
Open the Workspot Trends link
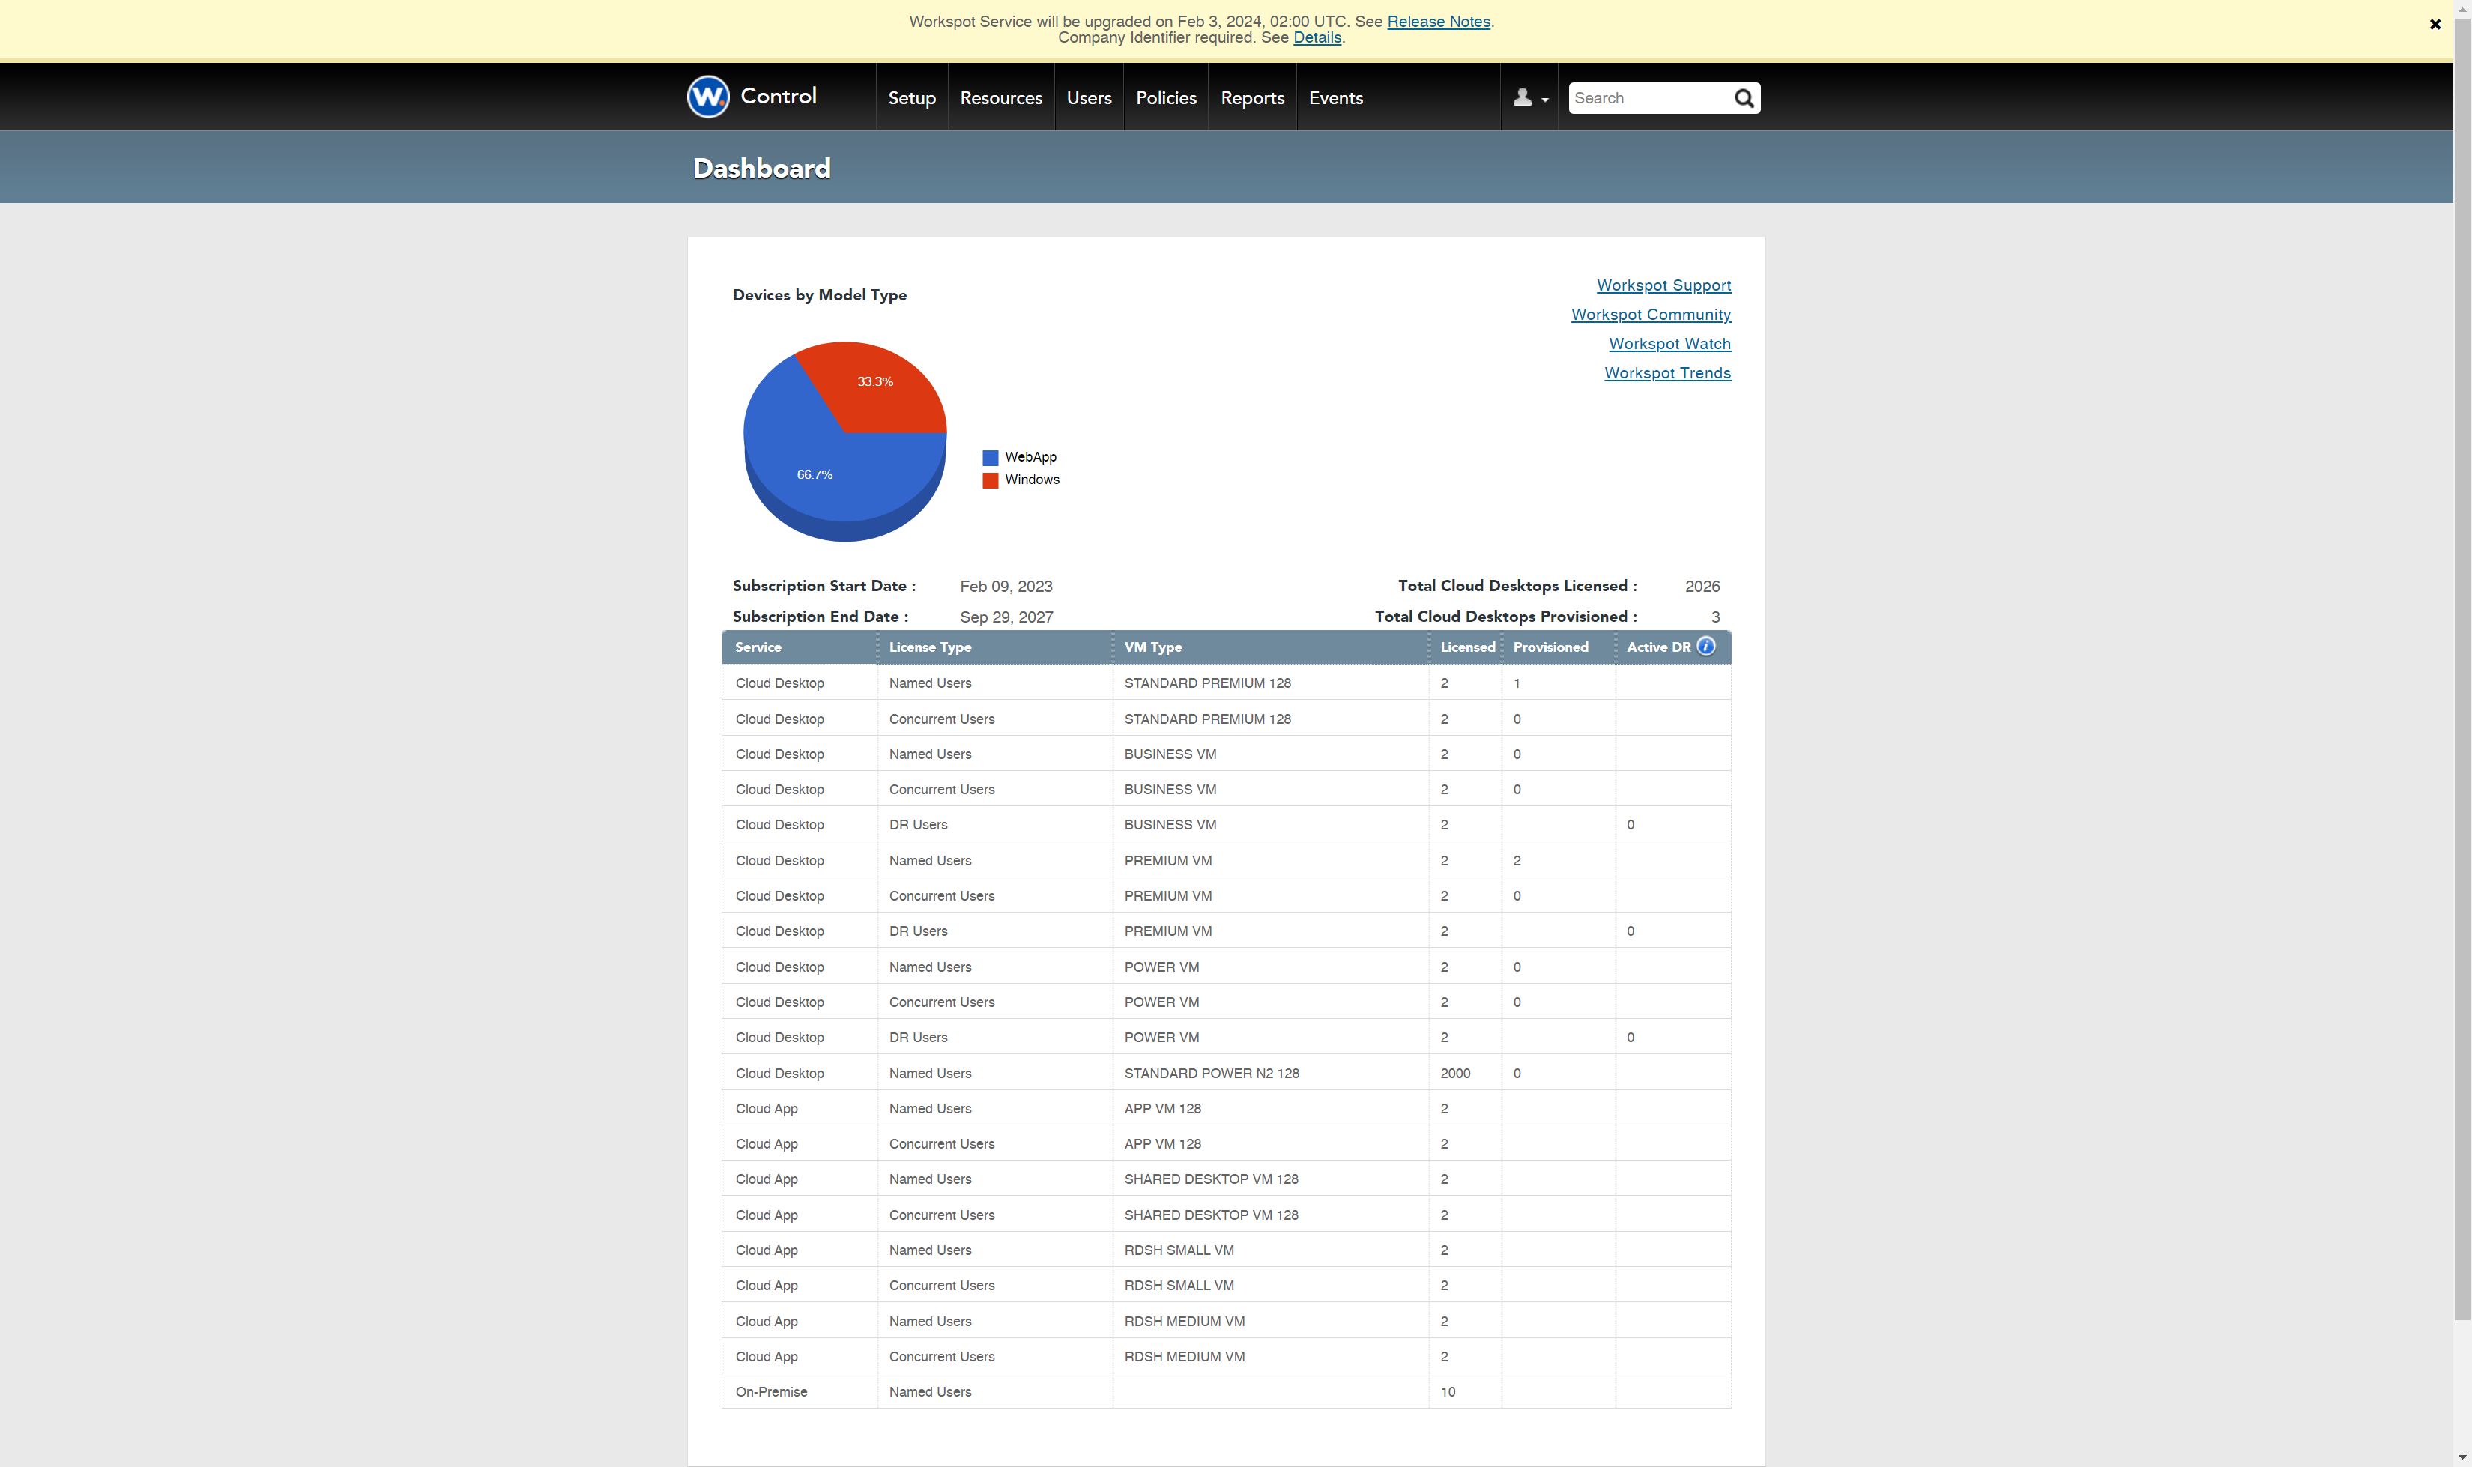pos(1667,372)
